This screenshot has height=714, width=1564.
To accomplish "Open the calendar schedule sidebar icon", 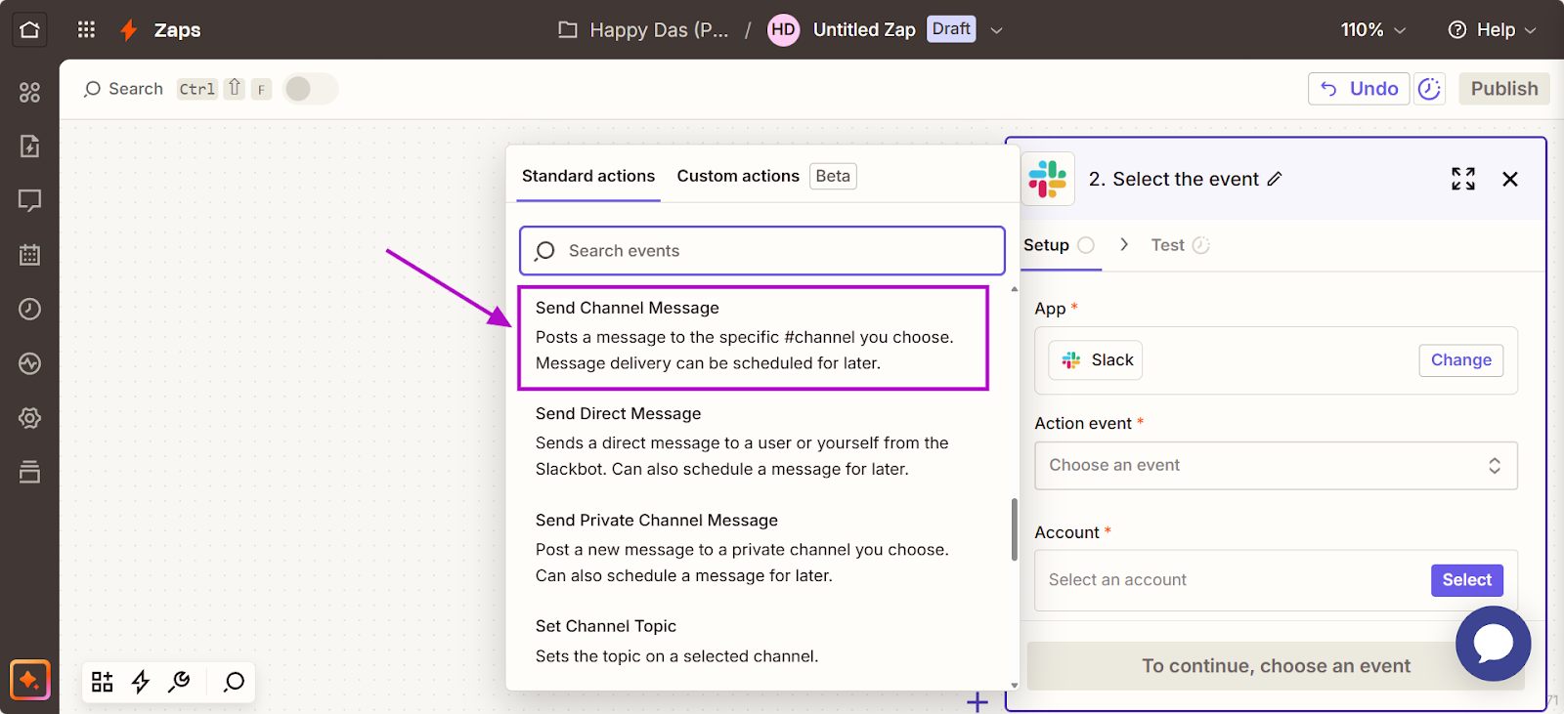I will 29,255.
